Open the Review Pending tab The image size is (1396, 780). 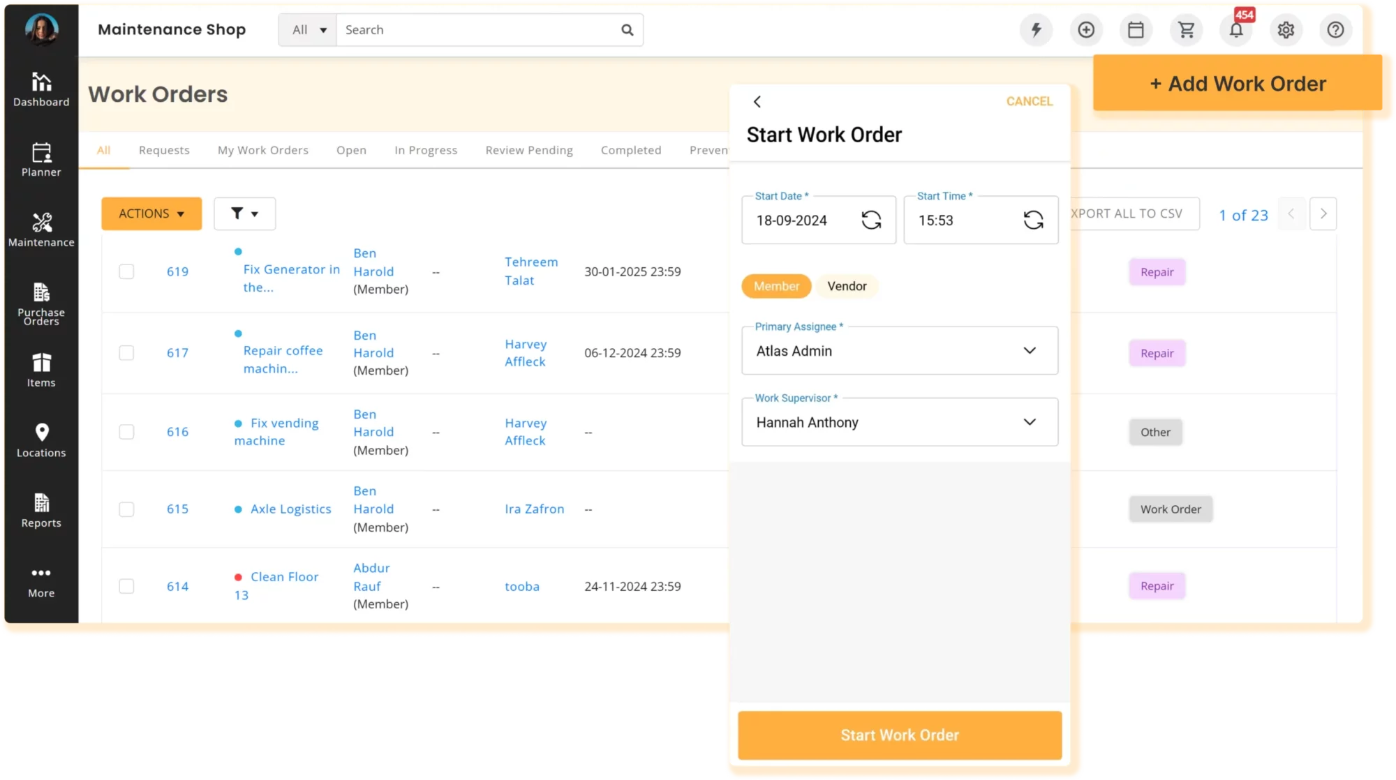click(529, 150)
